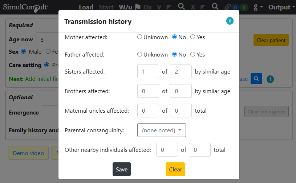
Task: Select Mother affected Unknown option
Action: pos(139,37)
